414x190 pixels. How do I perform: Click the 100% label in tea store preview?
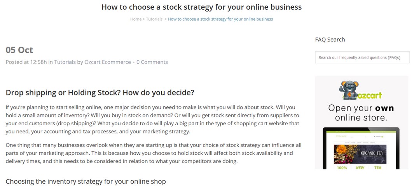(342, 168)
